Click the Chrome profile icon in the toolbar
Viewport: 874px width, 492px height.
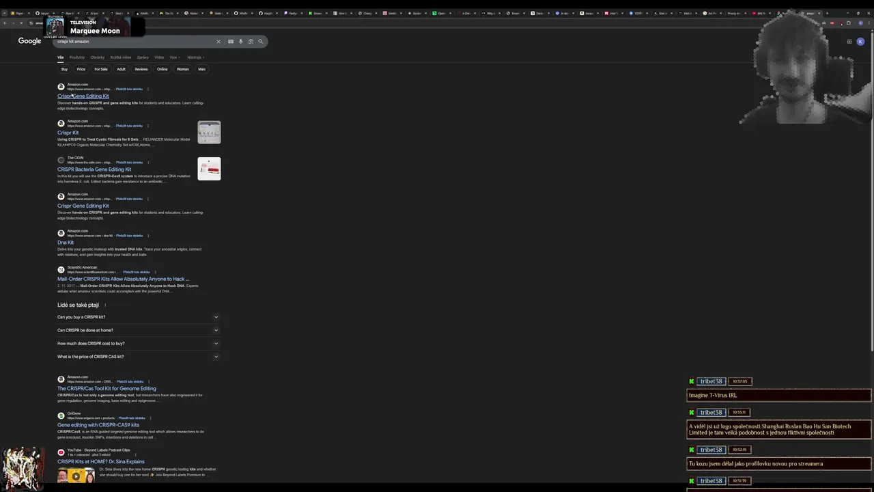click(x=860, y=23)
